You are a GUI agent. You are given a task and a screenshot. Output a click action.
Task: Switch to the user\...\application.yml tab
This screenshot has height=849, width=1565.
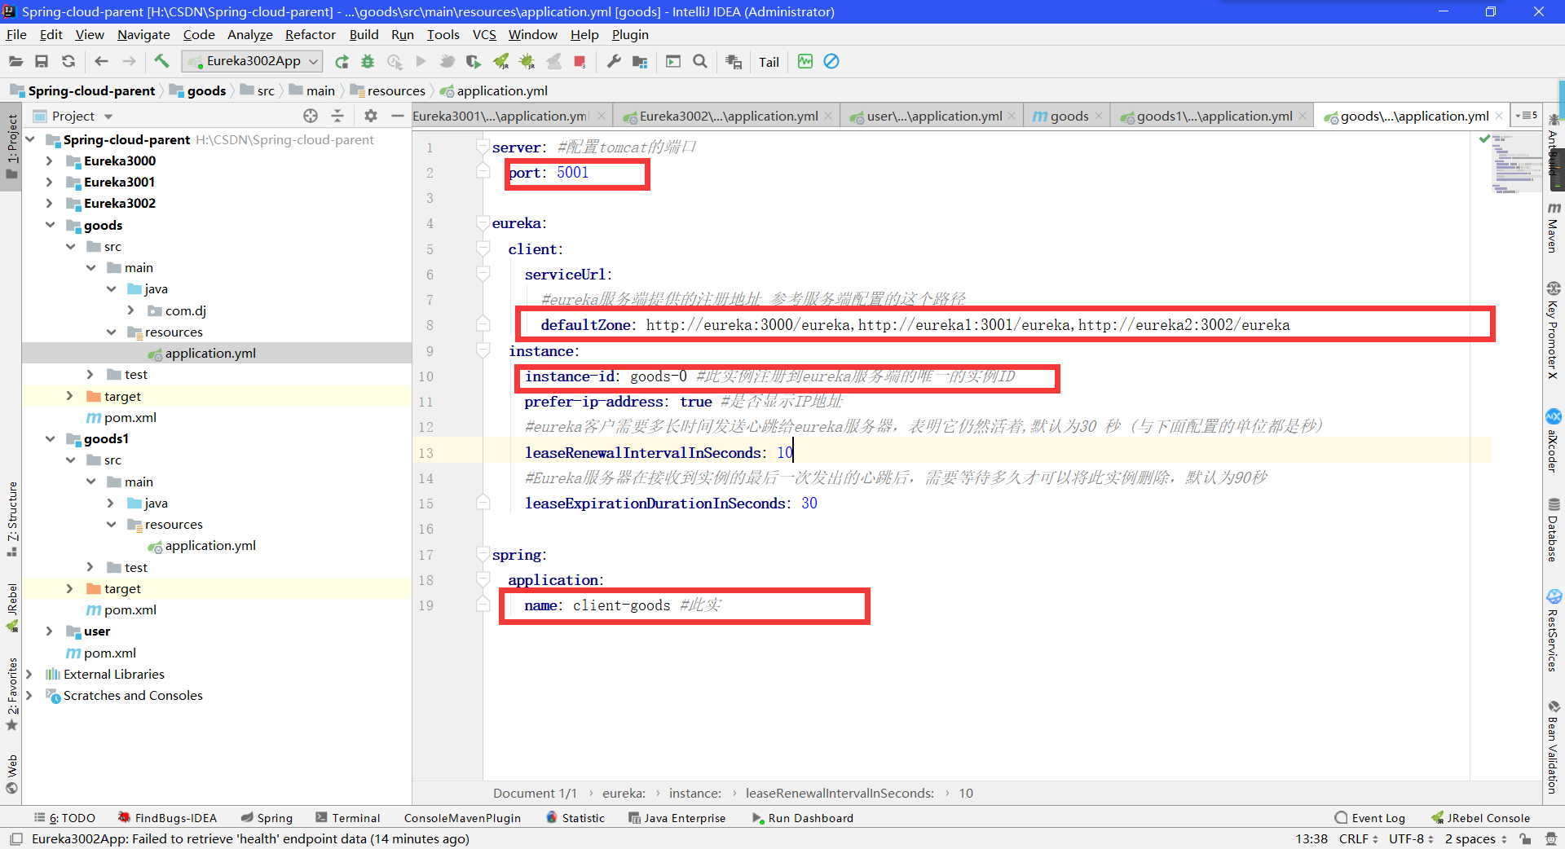tap(933, 116)
